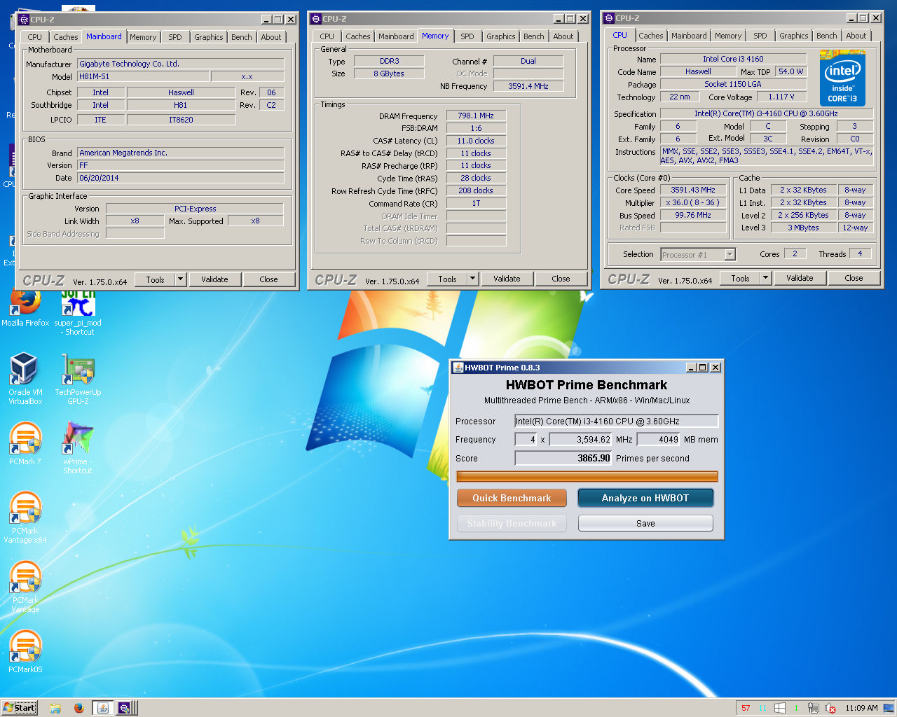Screen dimensions: 897x717
Task: Click the Intel Core i3 logo
Action: (x=842, y=78)
